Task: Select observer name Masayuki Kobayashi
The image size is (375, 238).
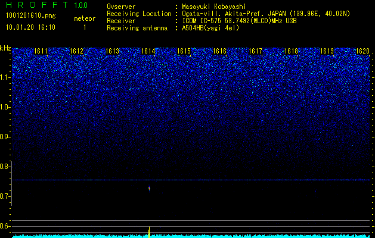Action: [x=214, y=7]
